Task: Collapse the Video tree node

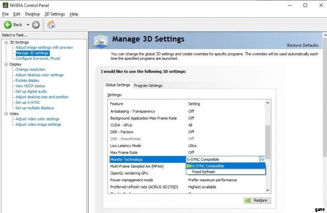Action: coord(6,114)
